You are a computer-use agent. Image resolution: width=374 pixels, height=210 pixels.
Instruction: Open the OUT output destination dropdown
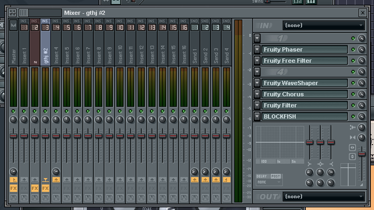[324, 197]
